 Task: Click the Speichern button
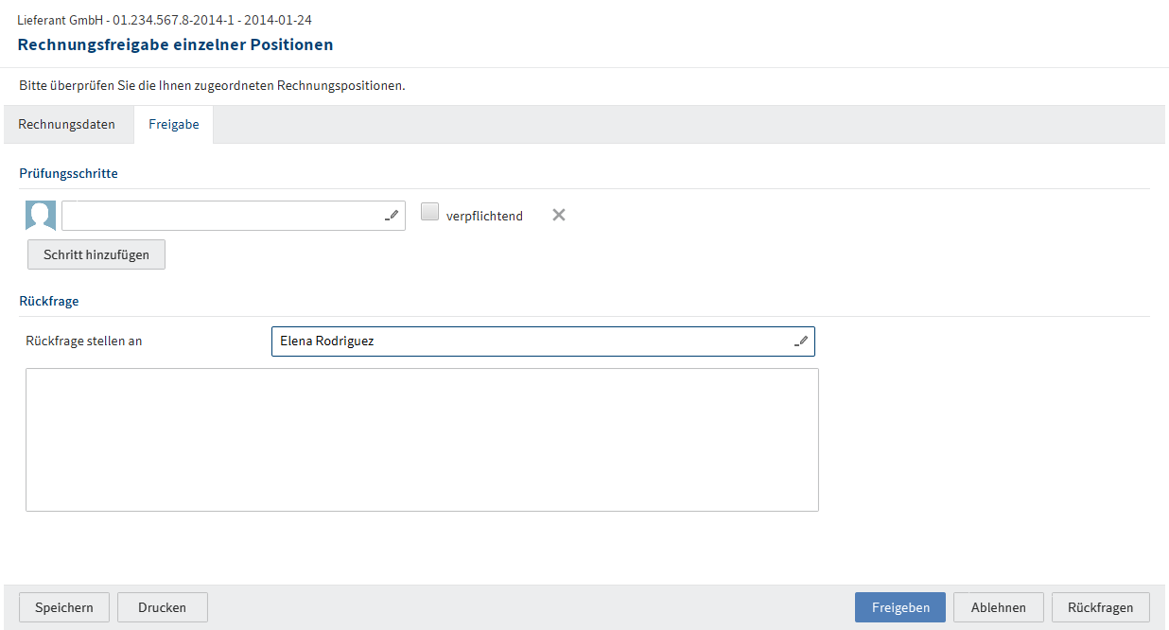coord(64,607)
